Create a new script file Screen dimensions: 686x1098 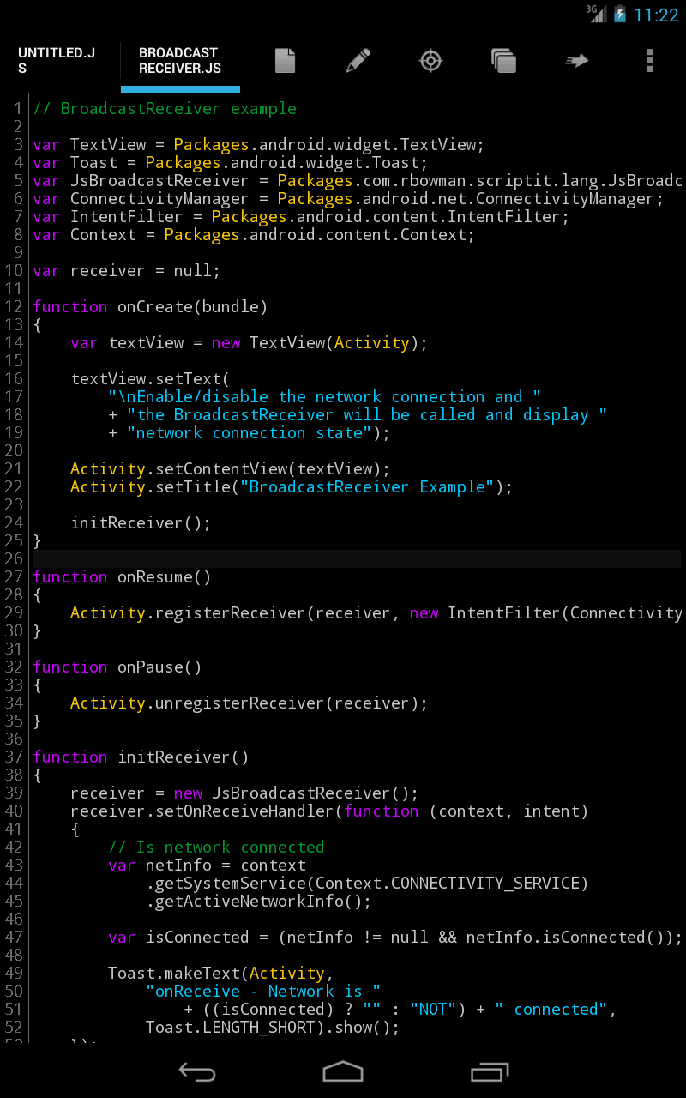click(x=285, y=60)
